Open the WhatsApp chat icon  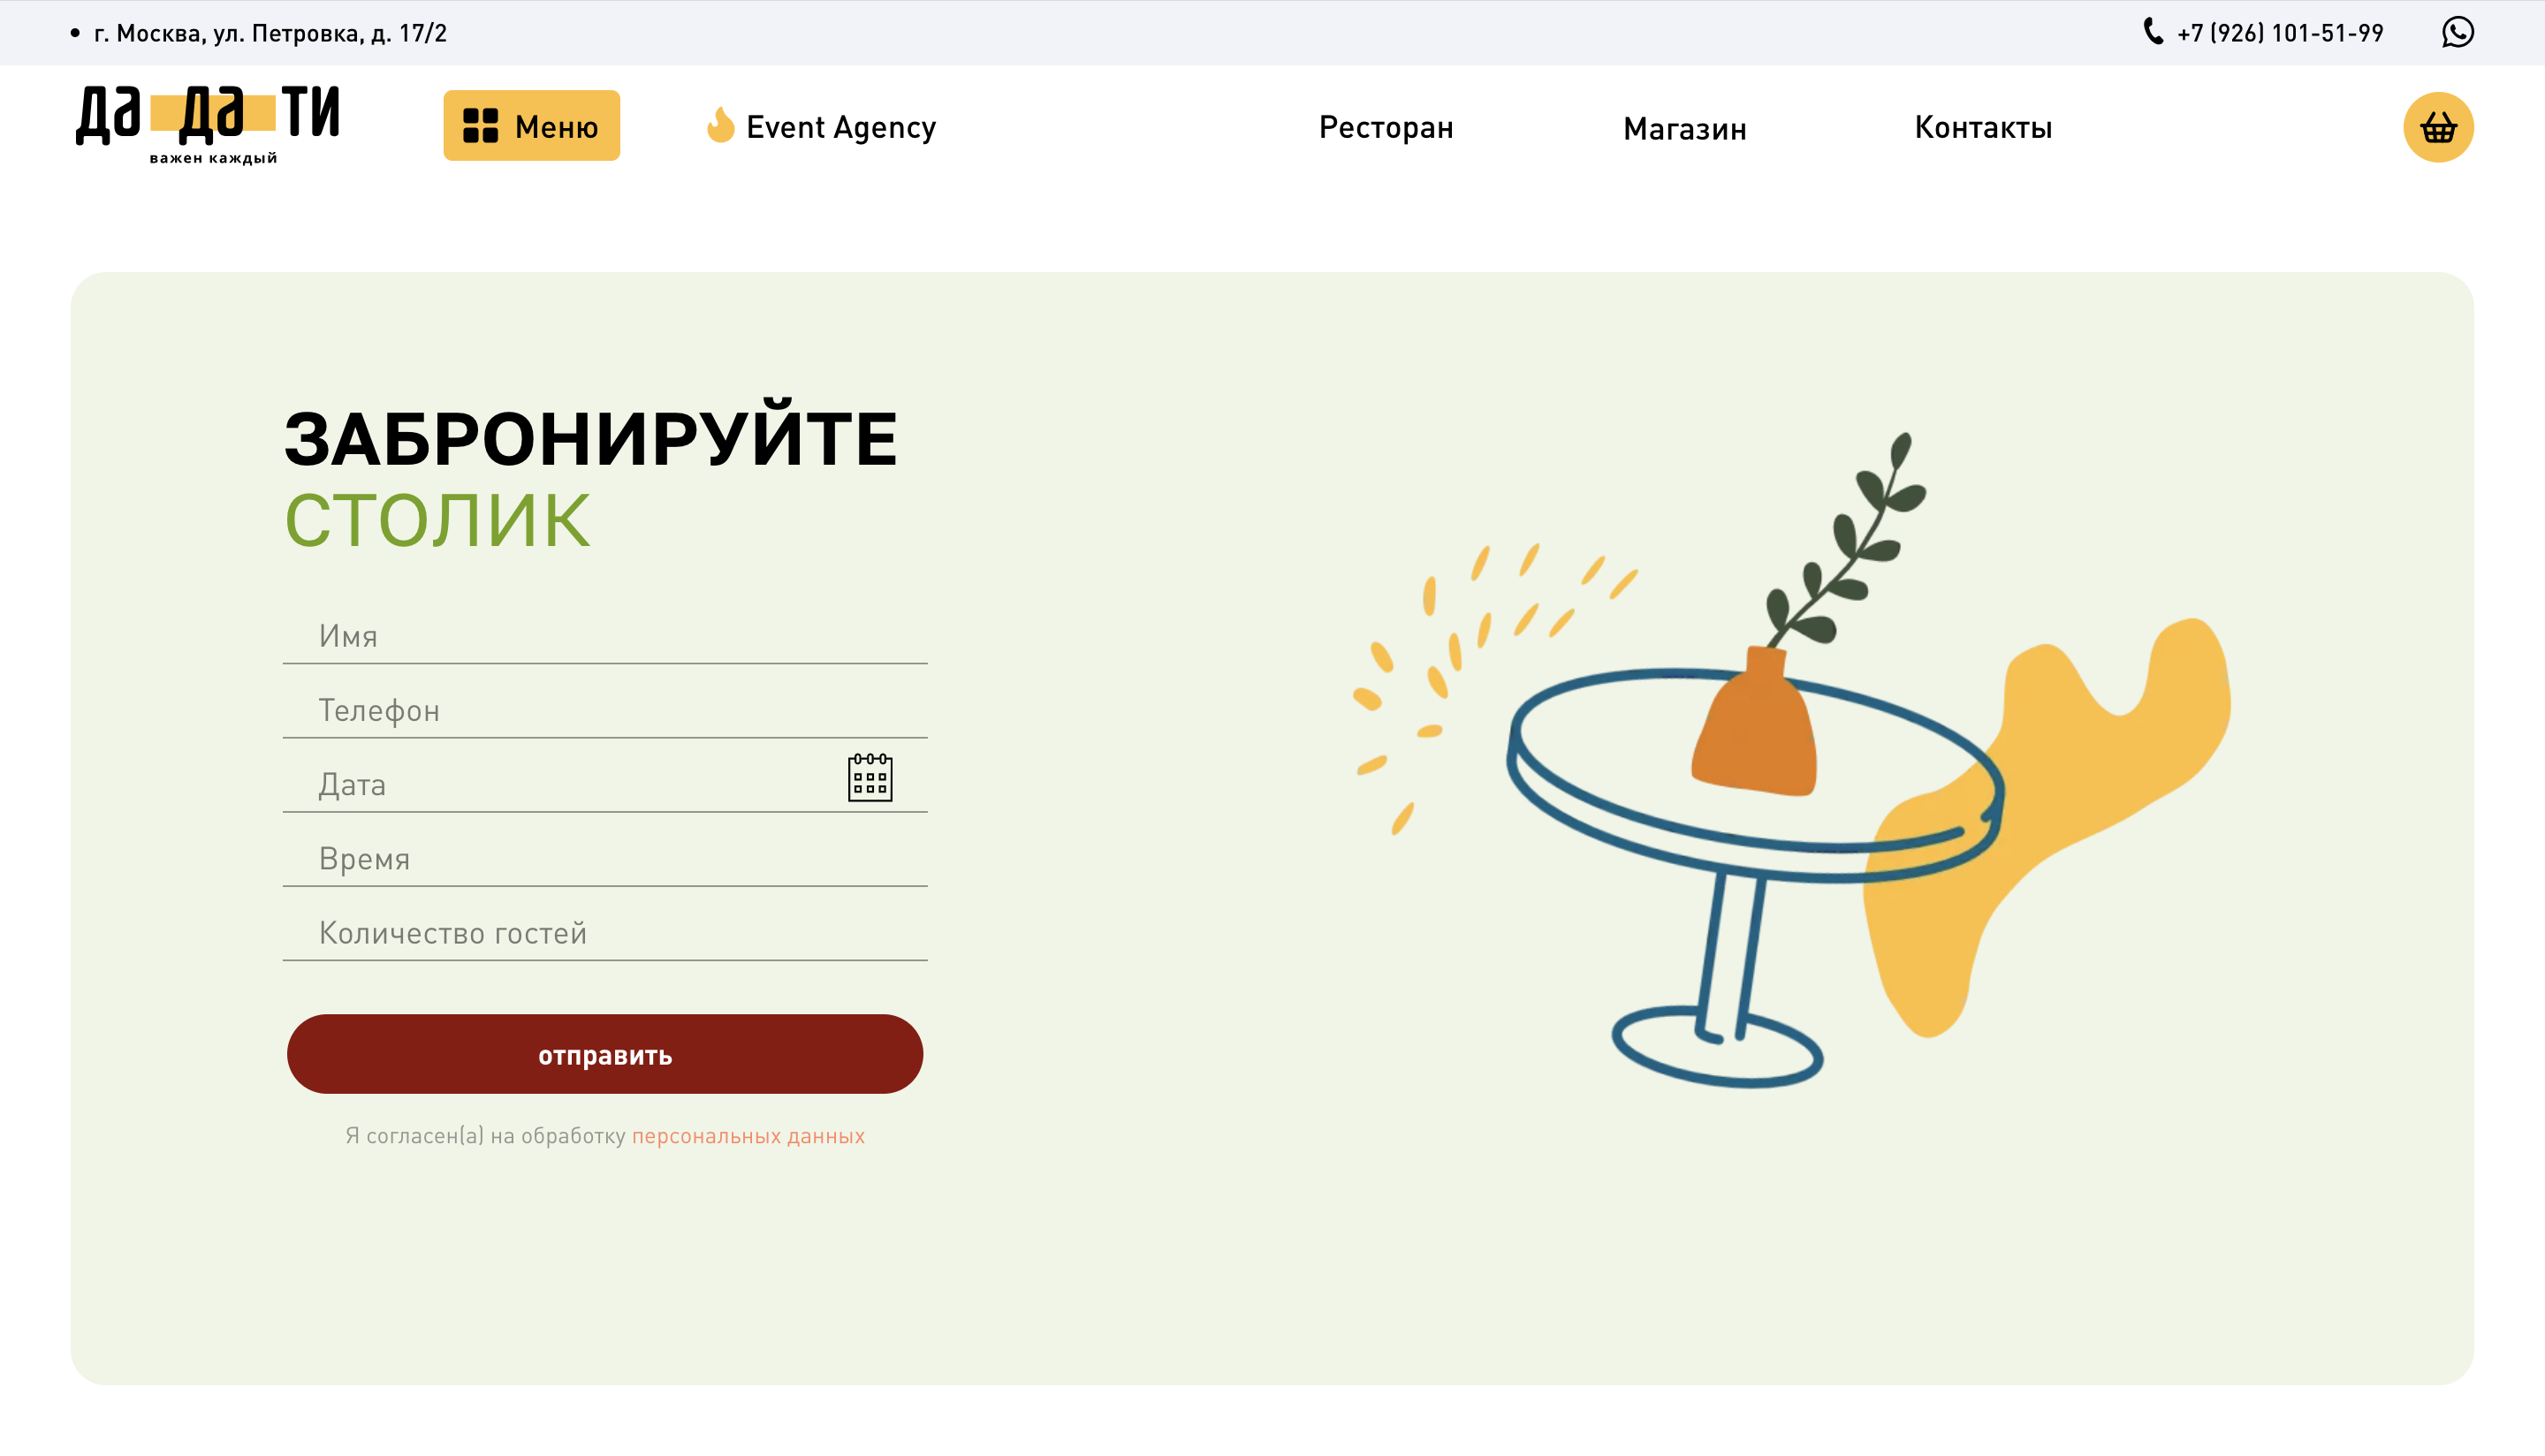pyautogui.click(x=2457, y=32)
